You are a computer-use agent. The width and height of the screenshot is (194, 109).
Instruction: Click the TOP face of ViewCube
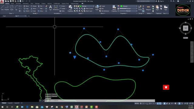(186, 28)
